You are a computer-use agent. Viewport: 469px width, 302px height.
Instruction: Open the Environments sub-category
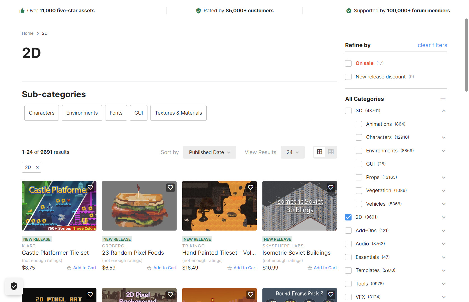[82, 113]
